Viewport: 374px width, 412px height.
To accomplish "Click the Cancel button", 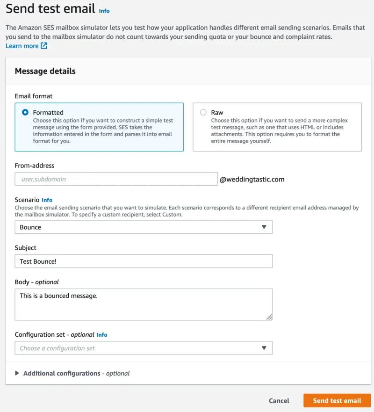I will [x=279, y=400].
